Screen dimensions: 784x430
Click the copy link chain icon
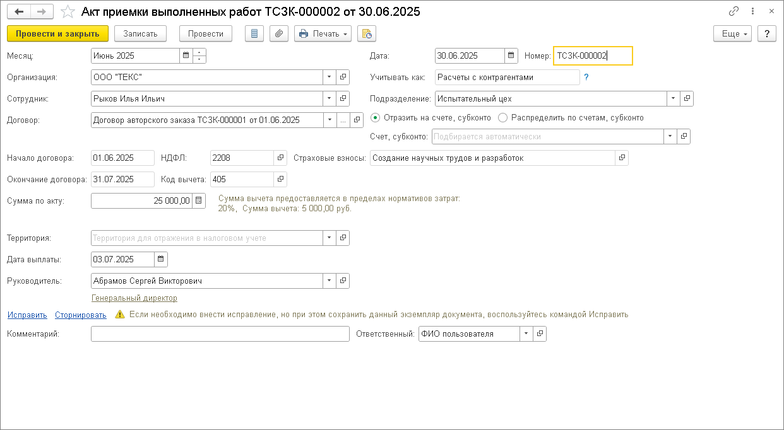coord(734,12)
